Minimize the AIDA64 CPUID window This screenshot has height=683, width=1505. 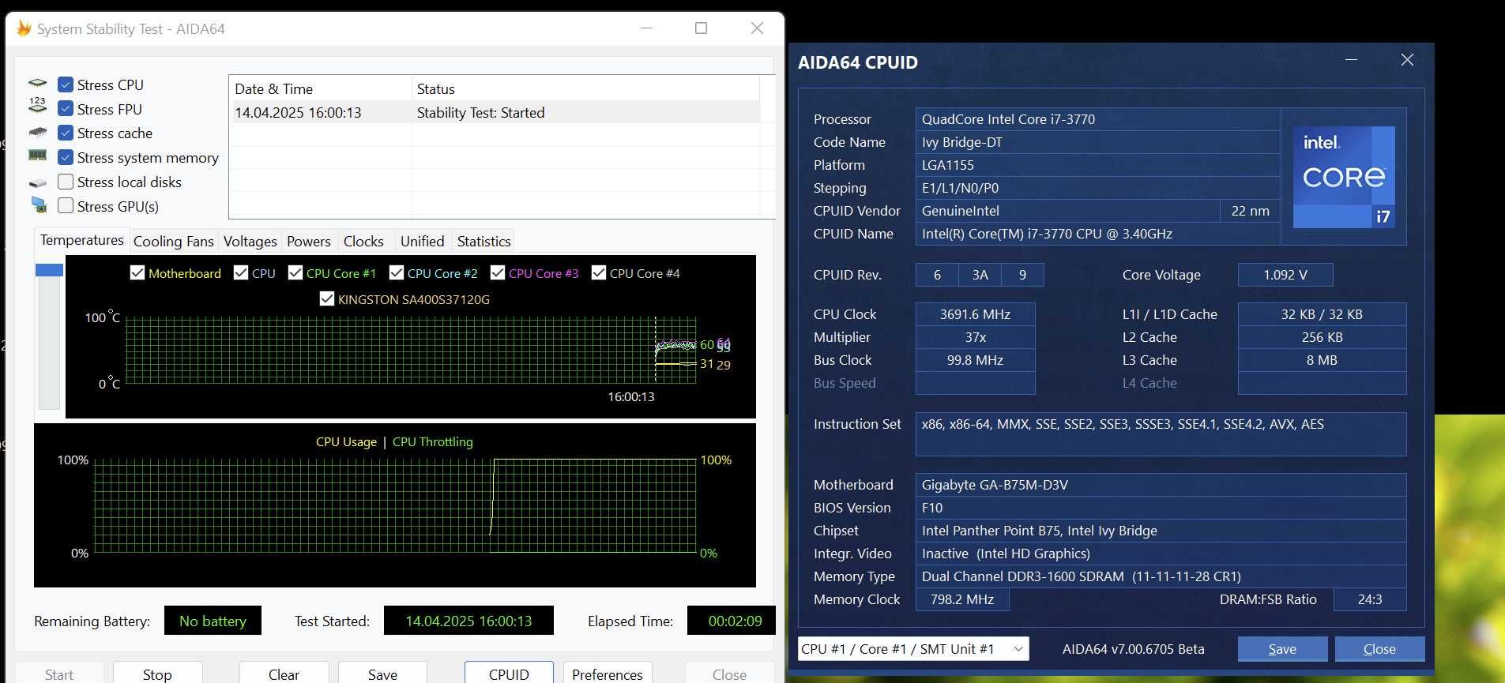click(1352, 60)
